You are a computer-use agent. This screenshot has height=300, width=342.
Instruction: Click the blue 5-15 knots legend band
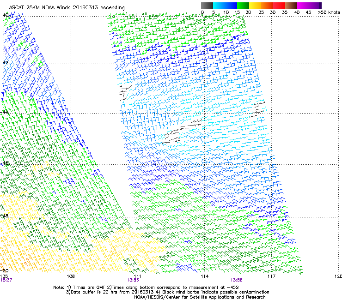tap(225, 6)
